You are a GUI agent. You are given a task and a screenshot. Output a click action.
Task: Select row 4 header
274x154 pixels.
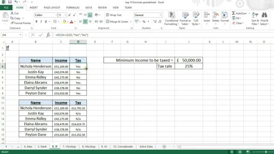(3, 66)
